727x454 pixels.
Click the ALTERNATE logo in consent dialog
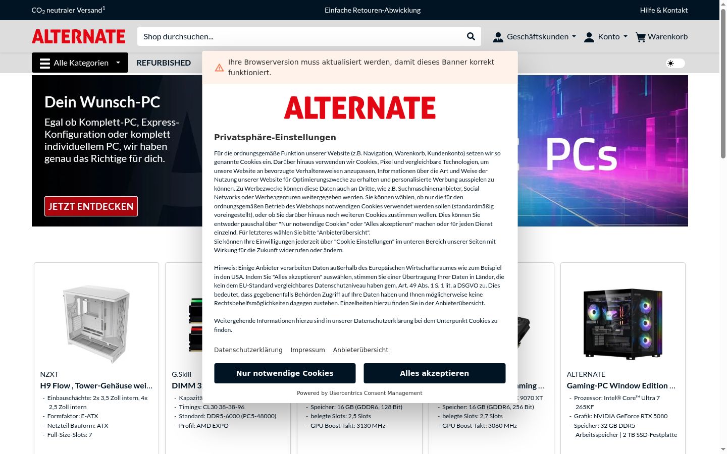pyautogui.click(x=360, y=107)
